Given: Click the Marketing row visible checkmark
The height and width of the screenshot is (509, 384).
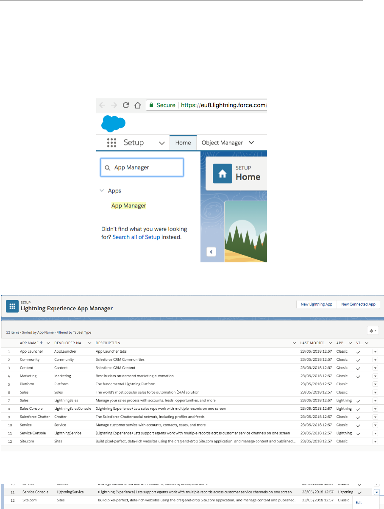Looking at the screenshot, I should [x=358, y=376].
